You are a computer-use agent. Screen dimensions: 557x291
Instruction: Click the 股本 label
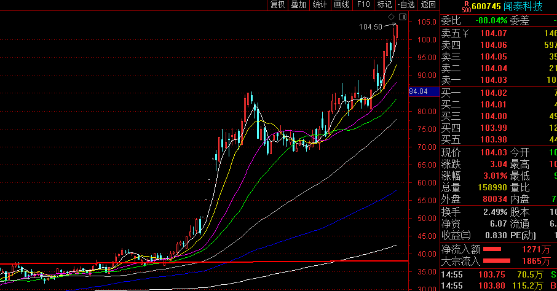click(x=519, y=212)
